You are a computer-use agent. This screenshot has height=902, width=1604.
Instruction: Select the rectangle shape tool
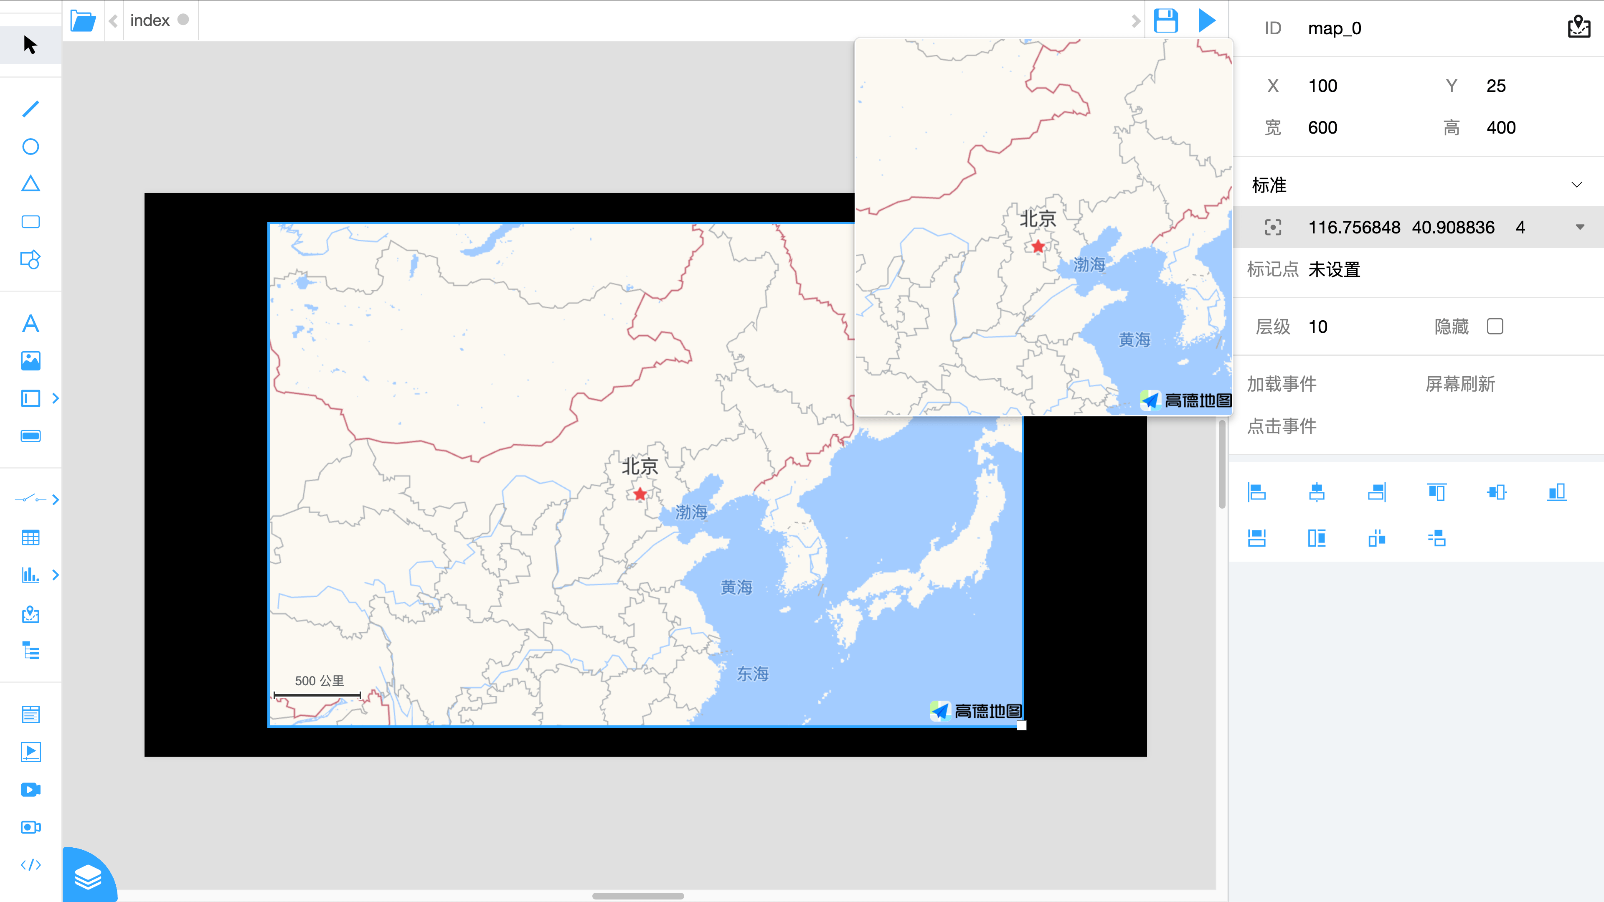click(x=30, y=222)
